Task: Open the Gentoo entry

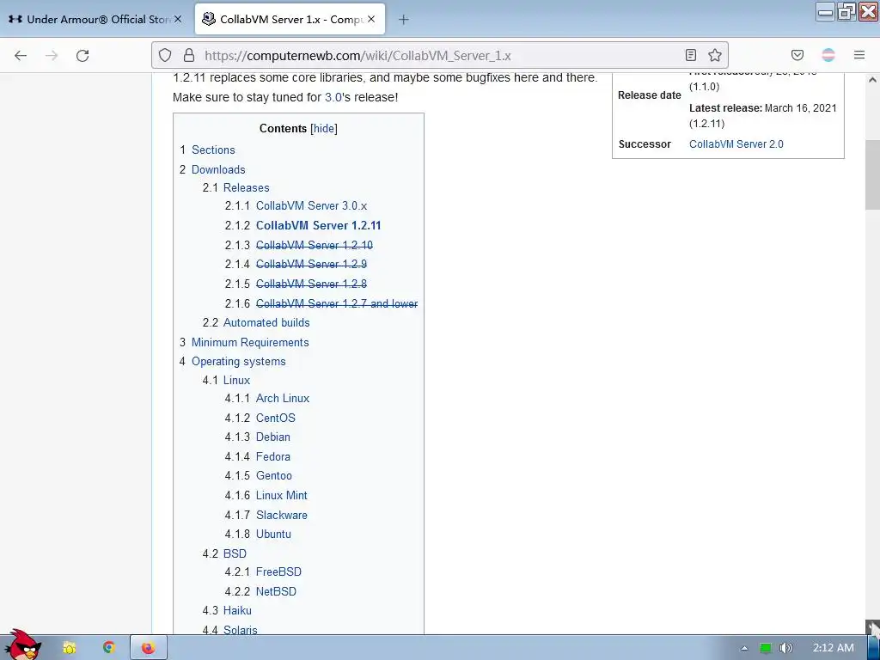Action: 274,475
